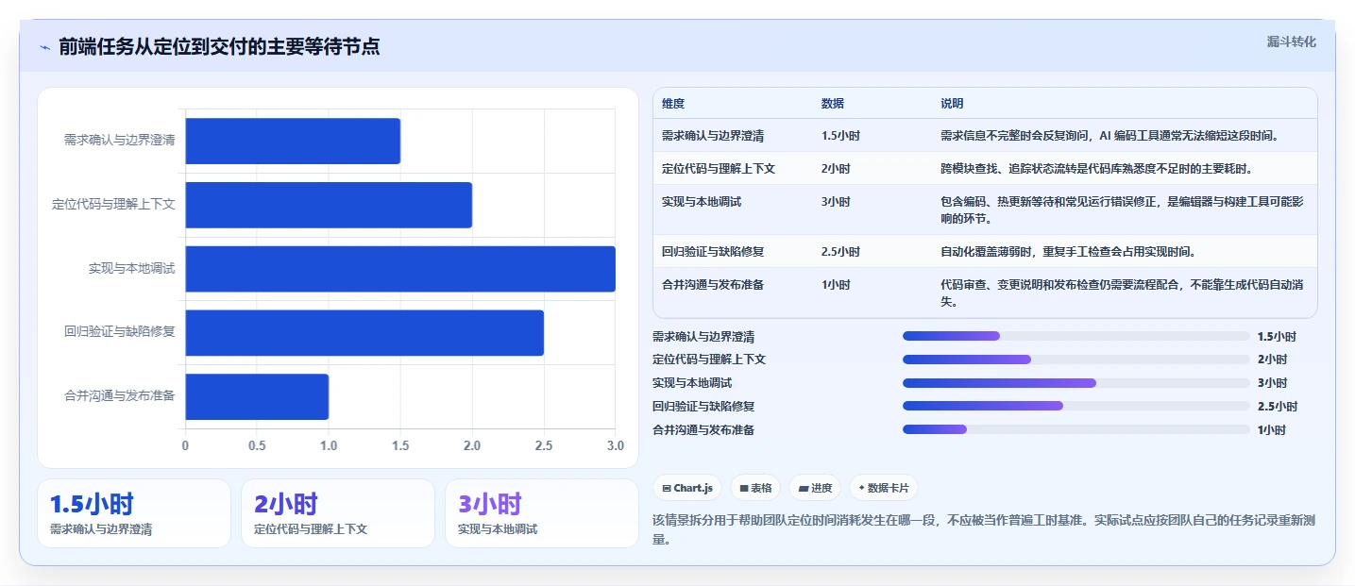
Task: Click the 2.5小时 table cell
Action: [840, 252]
